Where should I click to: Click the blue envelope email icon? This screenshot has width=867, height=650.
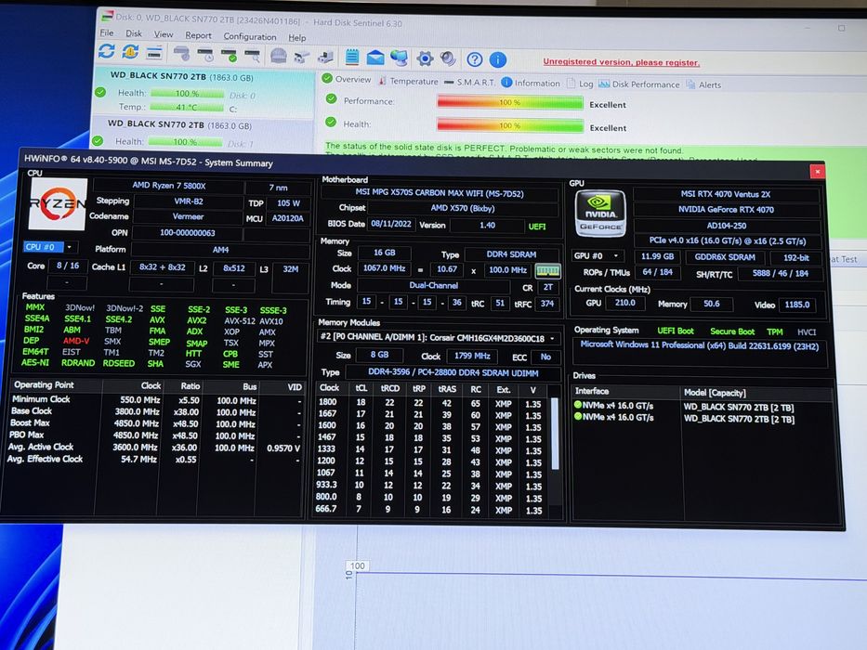point(374,58)
